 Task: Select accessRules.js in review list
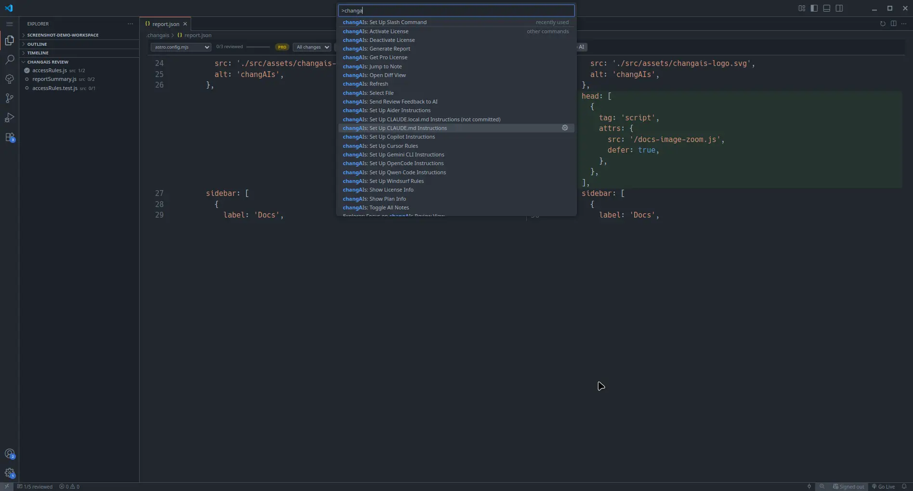click(x=79, y=70)
